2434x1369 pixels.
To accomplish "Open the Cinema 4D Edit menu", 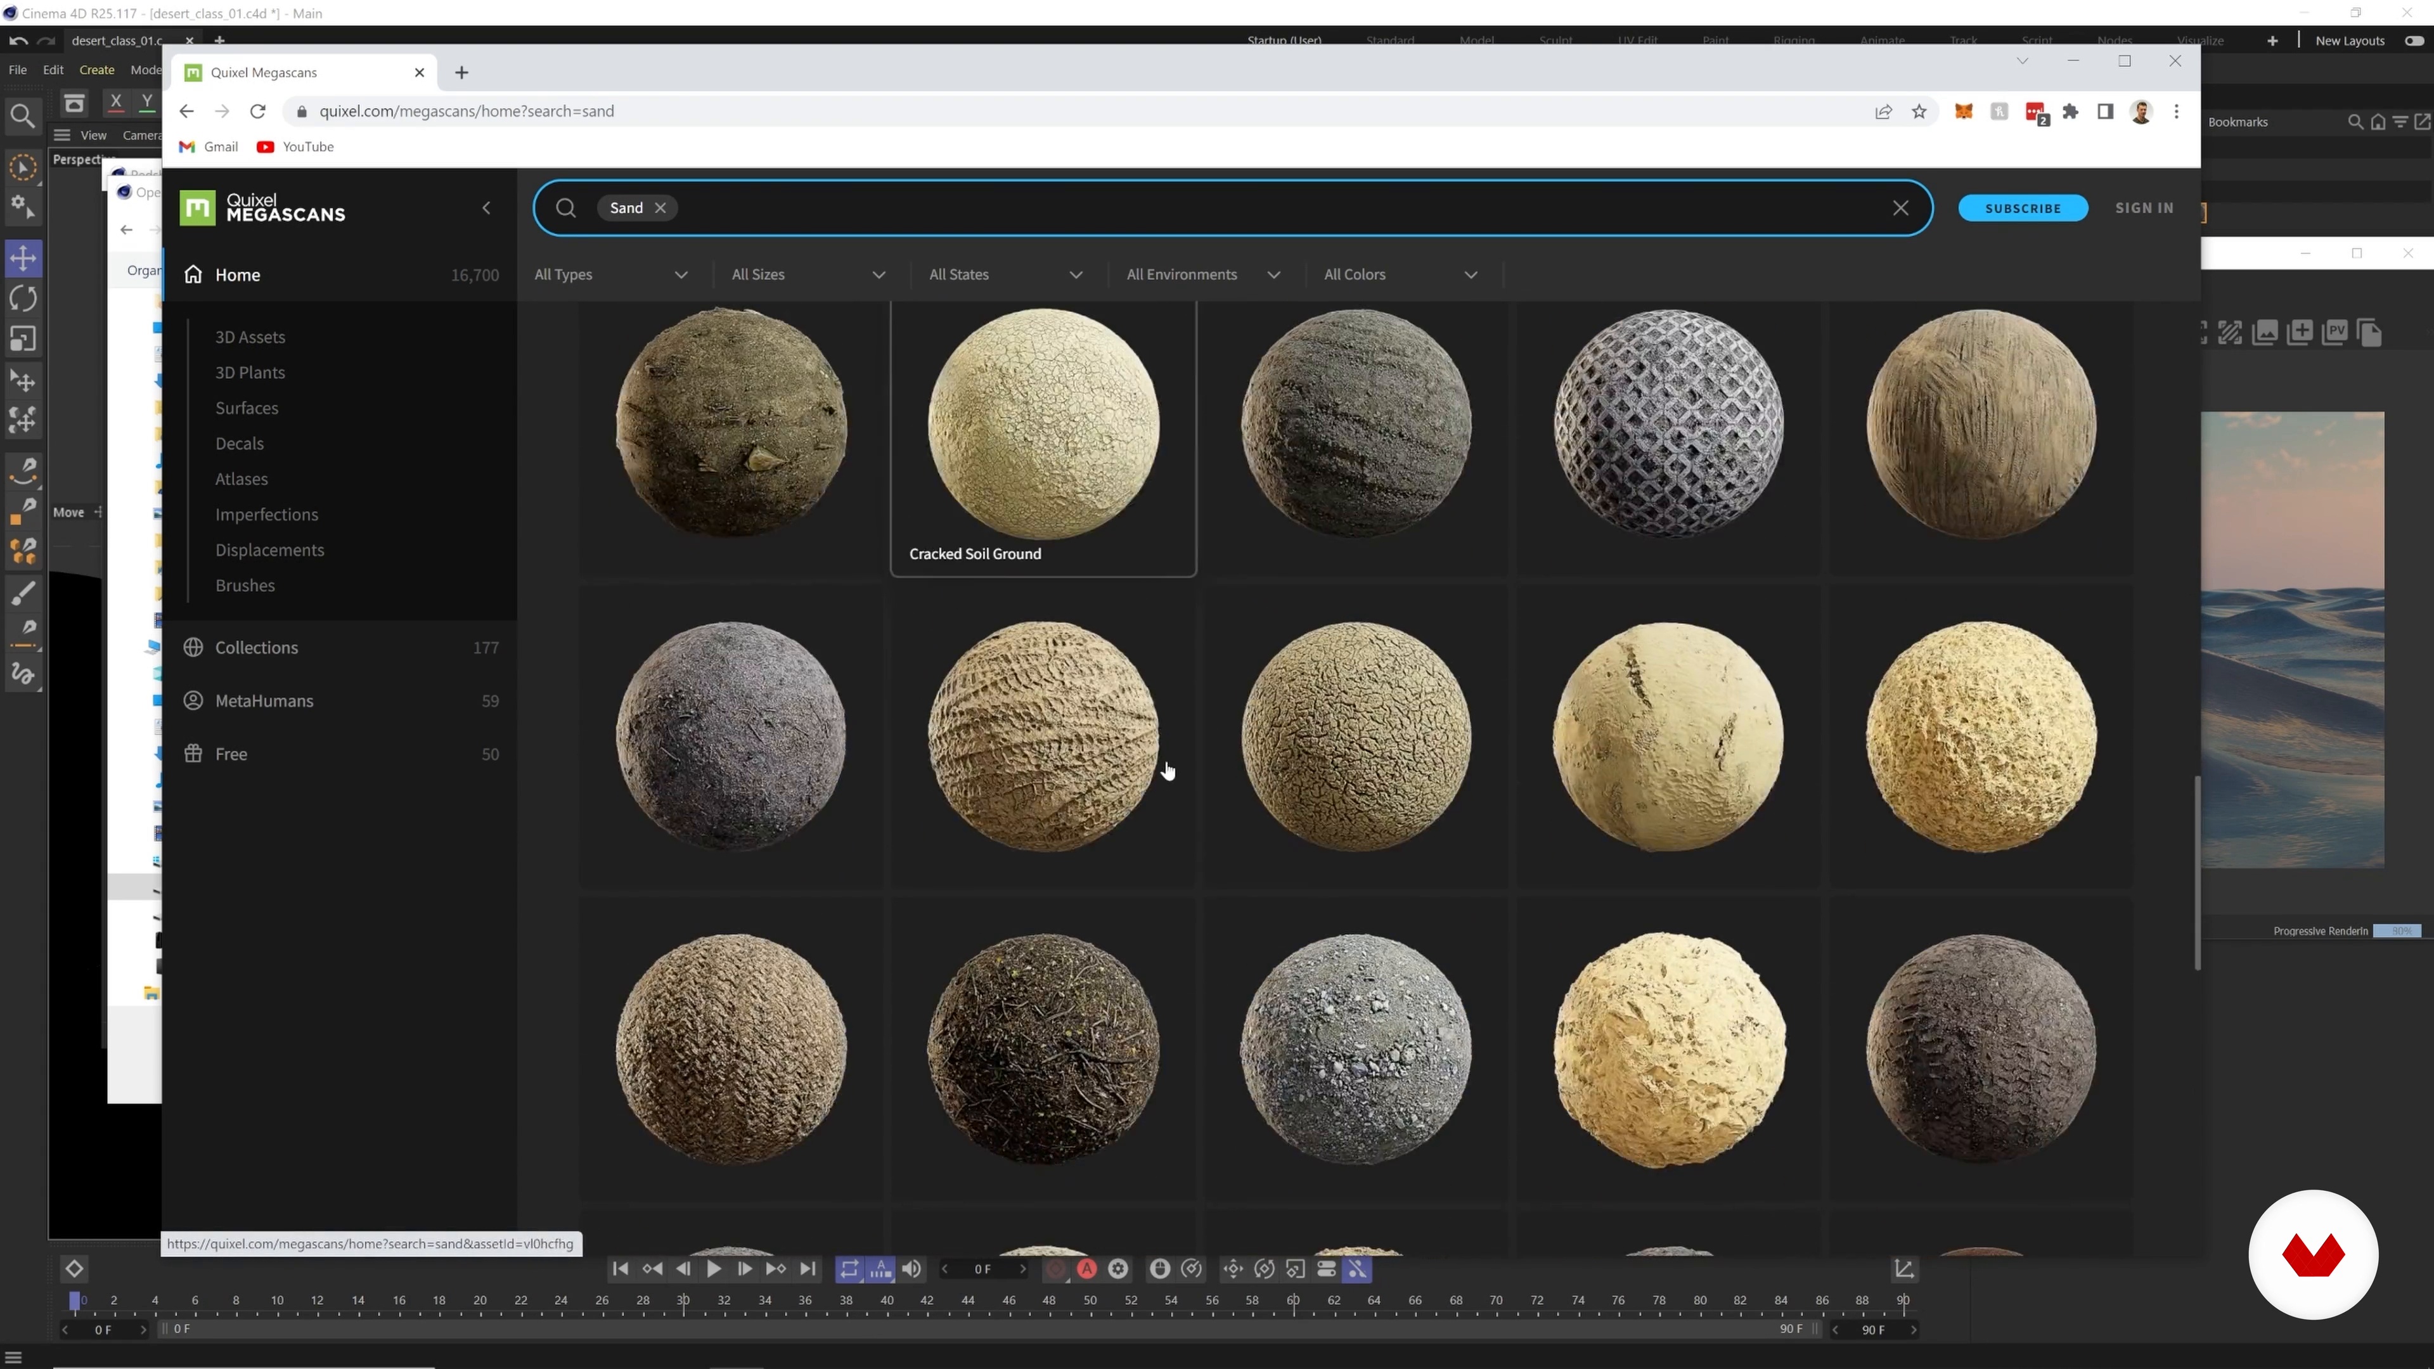I will click(53, 70).
